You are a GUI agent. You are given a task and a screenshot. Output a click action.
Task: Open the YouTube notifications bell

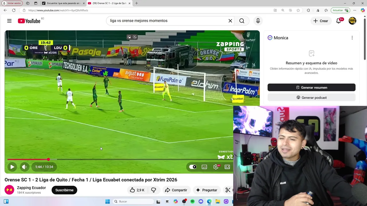tap(339, 21)
